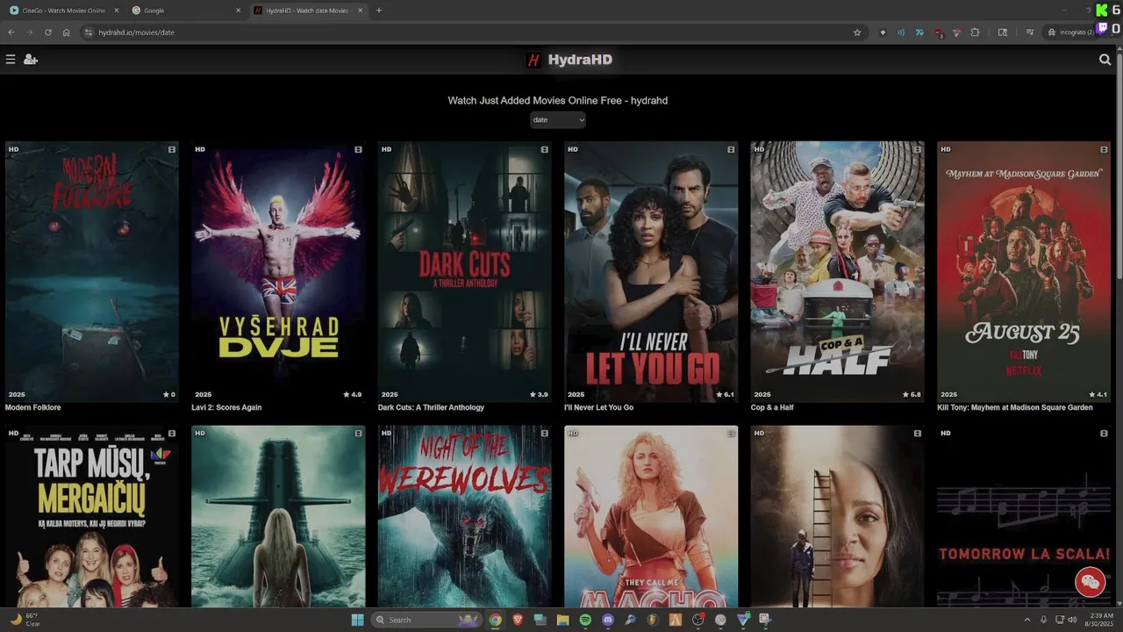Open the Extensions puzzle icon
The width and height of the screenshot is (1123, 632).
975,32
